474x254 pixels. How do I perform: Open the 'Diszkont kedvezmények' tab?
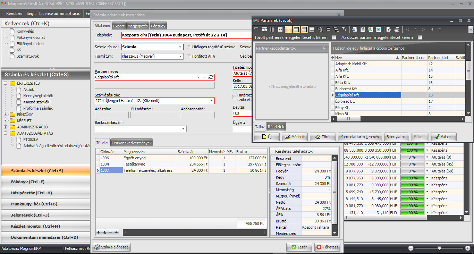tap(132, 143)
